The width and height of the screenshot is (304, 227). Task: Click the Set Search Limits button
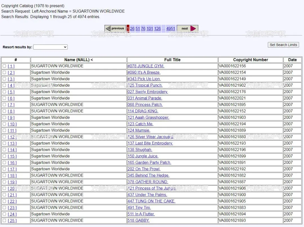pyautogui.click(x=283, y=45)
